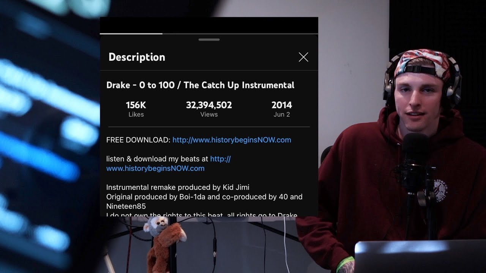Tap the drag handle atop the Description panel
This screenshot has width=486, height=273.
click(209, 39)
